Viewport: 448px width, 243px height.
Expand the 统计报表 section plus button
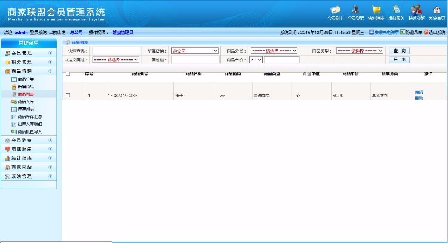(50, 158)
